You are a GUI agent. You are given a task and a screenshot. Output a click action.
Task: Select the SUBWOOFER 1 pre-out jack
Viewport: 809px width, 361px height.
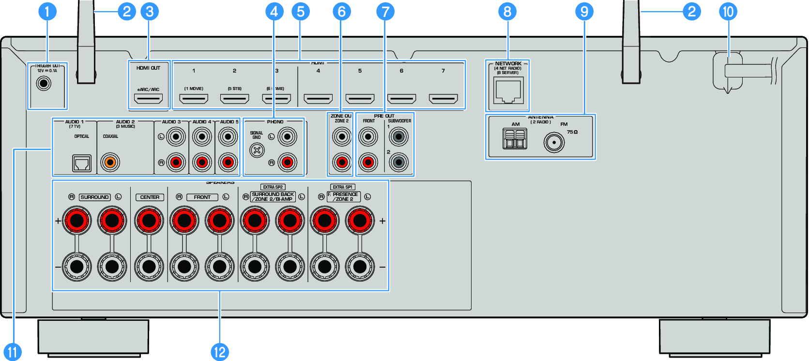point(398,137)
